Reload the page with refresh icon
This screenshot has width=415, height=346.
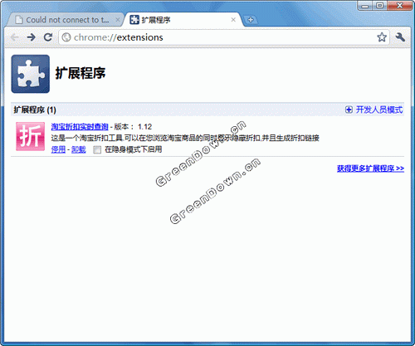click(x=48, y=37)
